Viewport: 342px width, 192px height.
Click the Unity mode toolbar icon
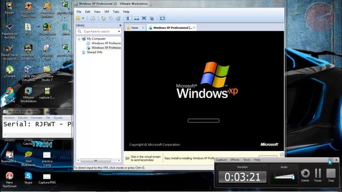(152, 19)
